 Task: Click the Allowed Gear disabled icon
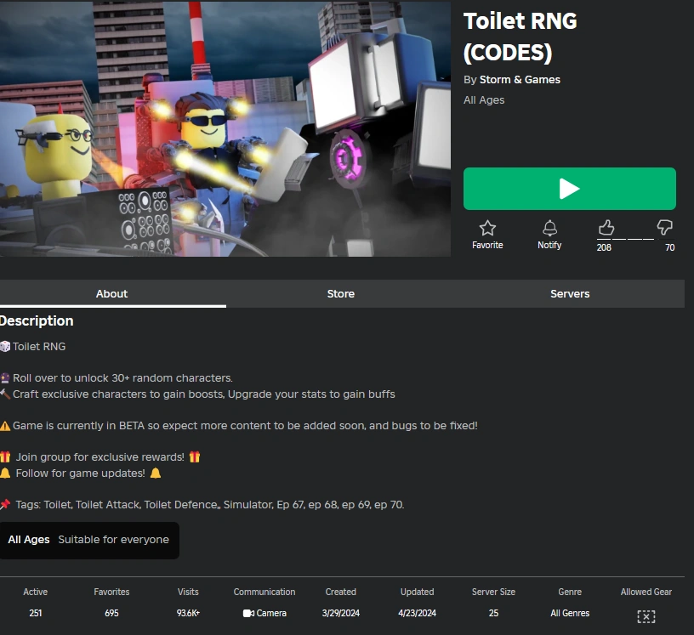(646, 616)
